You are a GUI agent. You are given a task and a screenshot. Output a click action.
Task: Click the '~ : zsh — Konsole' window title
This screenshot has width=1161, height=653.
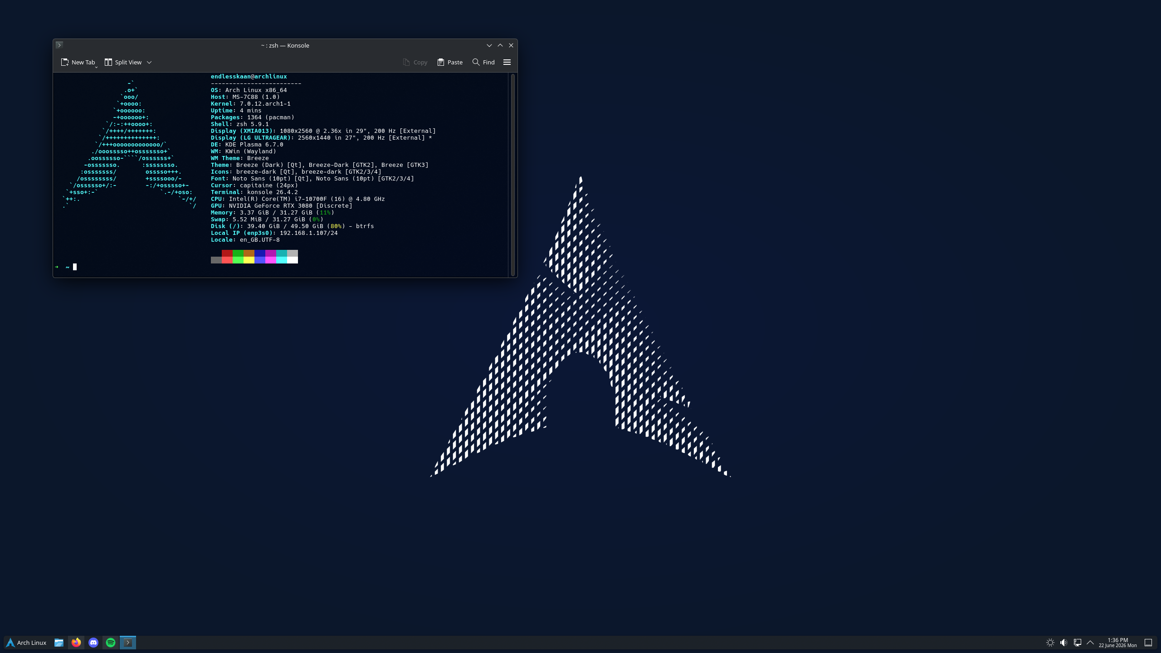point(285,45)
